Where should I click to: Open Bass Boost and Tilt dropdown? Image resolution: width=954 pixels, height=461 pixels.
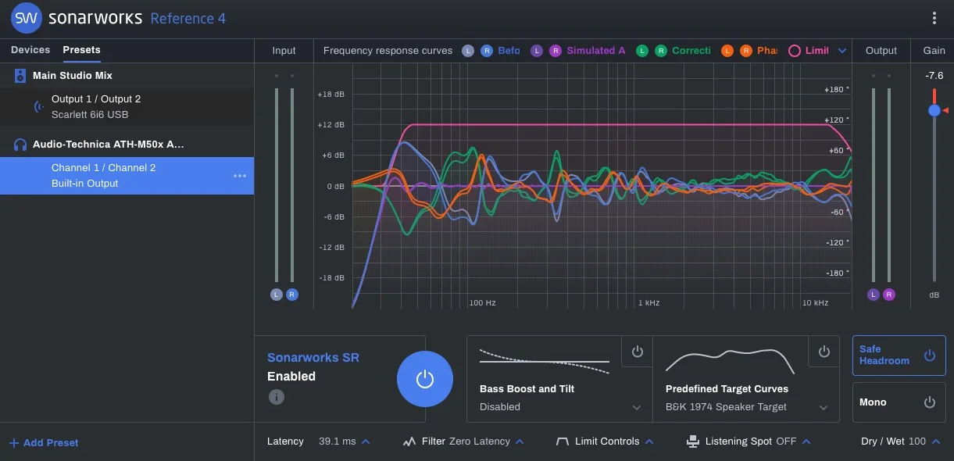click(x=637, y=407)
